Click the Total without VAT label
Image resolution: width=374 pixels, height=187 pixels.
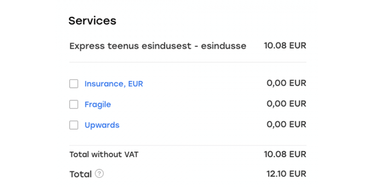pos(104,154)
